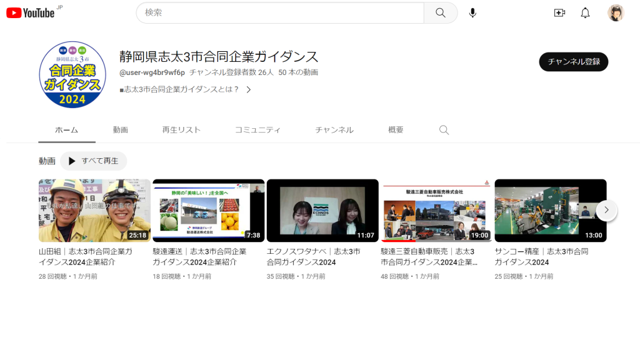Subscribe with チャンネル登録 button
The width and height of the screenshot is (640, 347).
(x=574, y=62)
